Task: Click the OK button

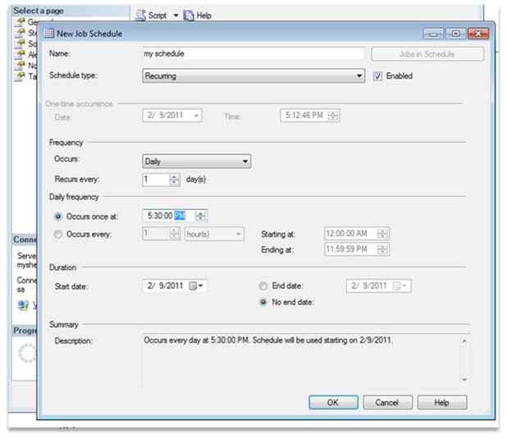Action: pos(333,402)
